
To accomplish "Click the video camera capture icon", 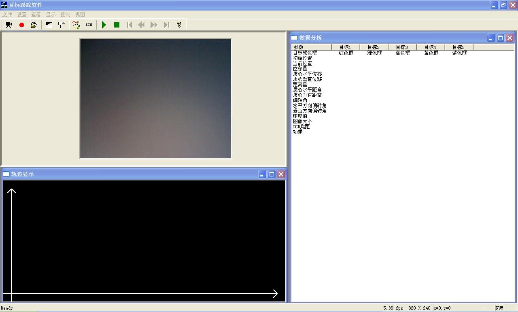I will 9,25.
